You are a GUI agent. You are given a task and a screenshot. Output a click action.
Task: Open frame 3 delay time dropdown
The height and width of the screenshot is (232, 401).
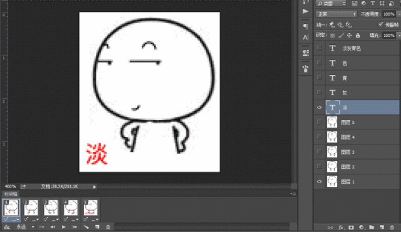pos(57,219)
